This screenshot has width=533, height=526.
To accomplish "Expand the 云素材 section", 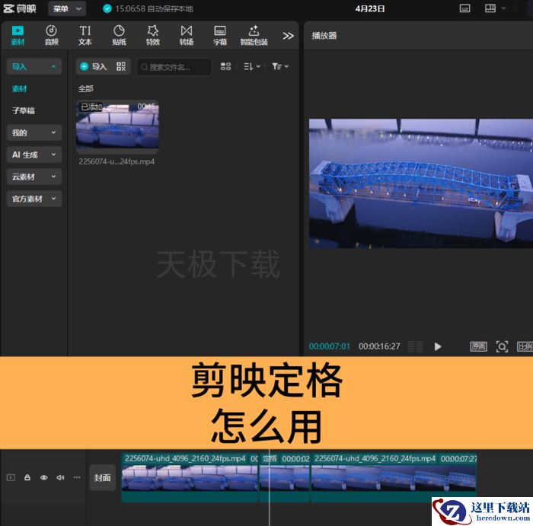I will (34, 177).
